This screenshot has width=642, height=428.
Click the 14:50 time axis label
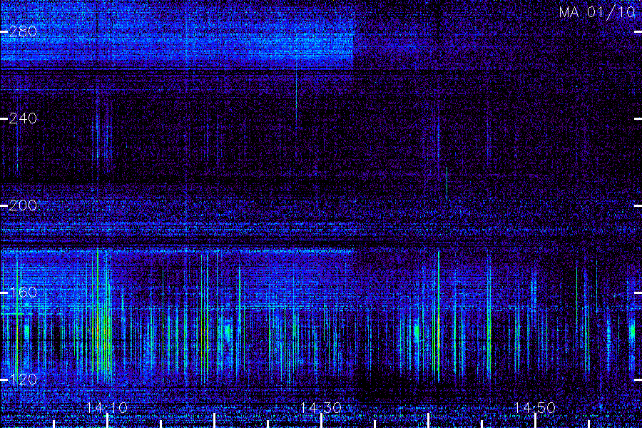[x=535, y=407]
